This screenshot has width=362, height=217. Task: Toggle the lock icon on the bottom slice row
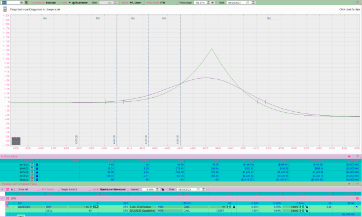click(37, 179)
